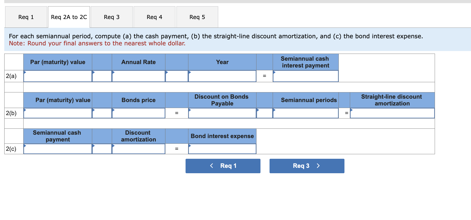This screenshot has width=471, height=220.
Task: Select the Bond interest expense input field
Action: click(x=222, y=148)
